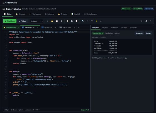
Task: Click the Leerzeichen 4 indentation status
Action: click(x=29, y=110)
